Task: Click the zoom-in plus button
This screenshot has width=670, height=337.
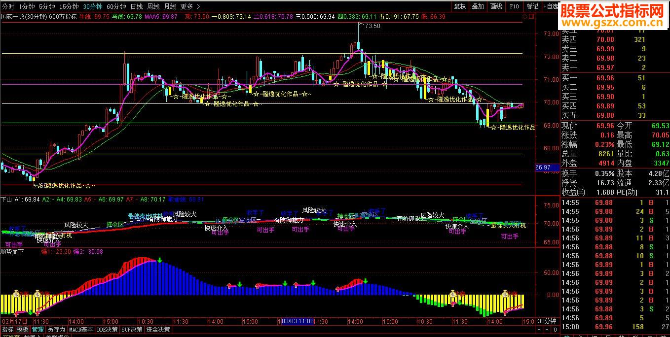Action: coord(539,329)
